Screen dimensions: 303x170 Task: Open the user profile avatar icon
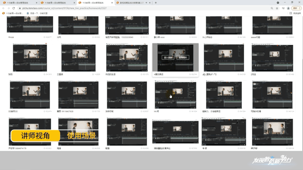click(x=288, y=8)
